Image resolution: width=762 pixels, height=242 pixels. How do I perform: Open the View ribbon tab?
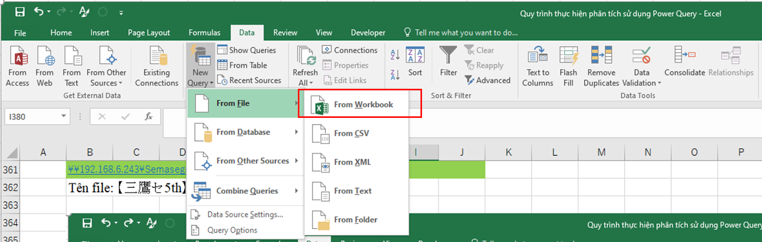click(324, 33)
